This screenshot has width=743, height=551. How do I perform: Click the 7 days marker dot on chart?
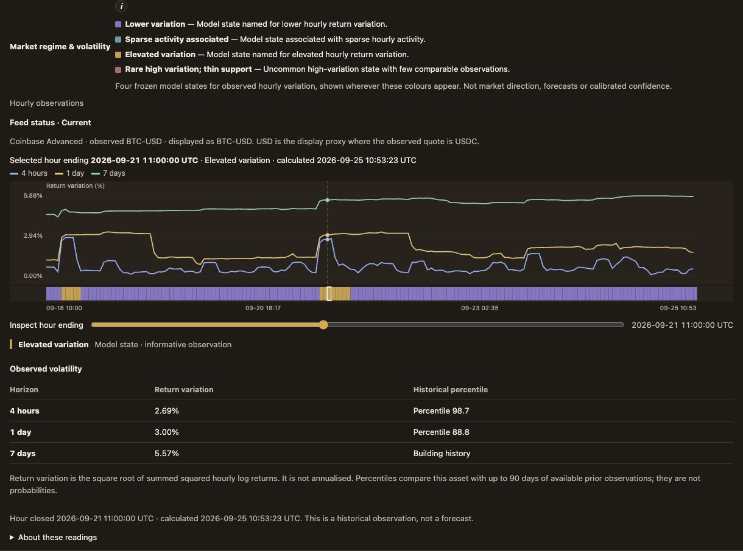point(327,200)
